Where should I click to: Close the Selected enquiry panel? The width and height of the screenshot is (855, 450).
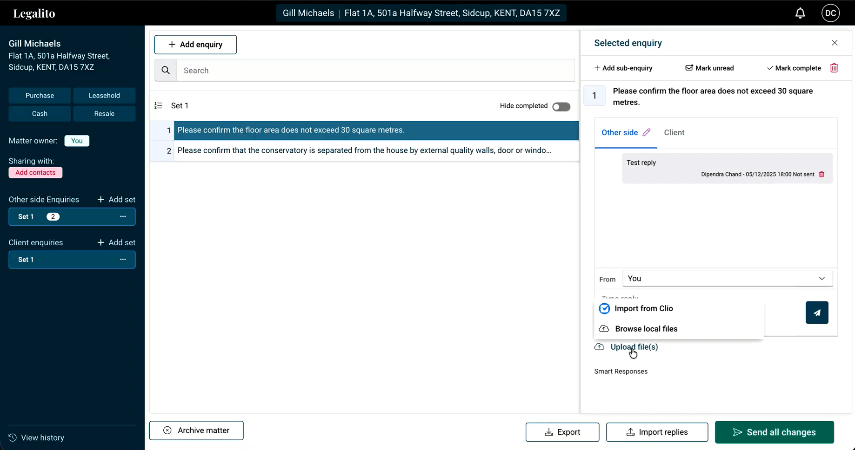click(x=835, y=43)
